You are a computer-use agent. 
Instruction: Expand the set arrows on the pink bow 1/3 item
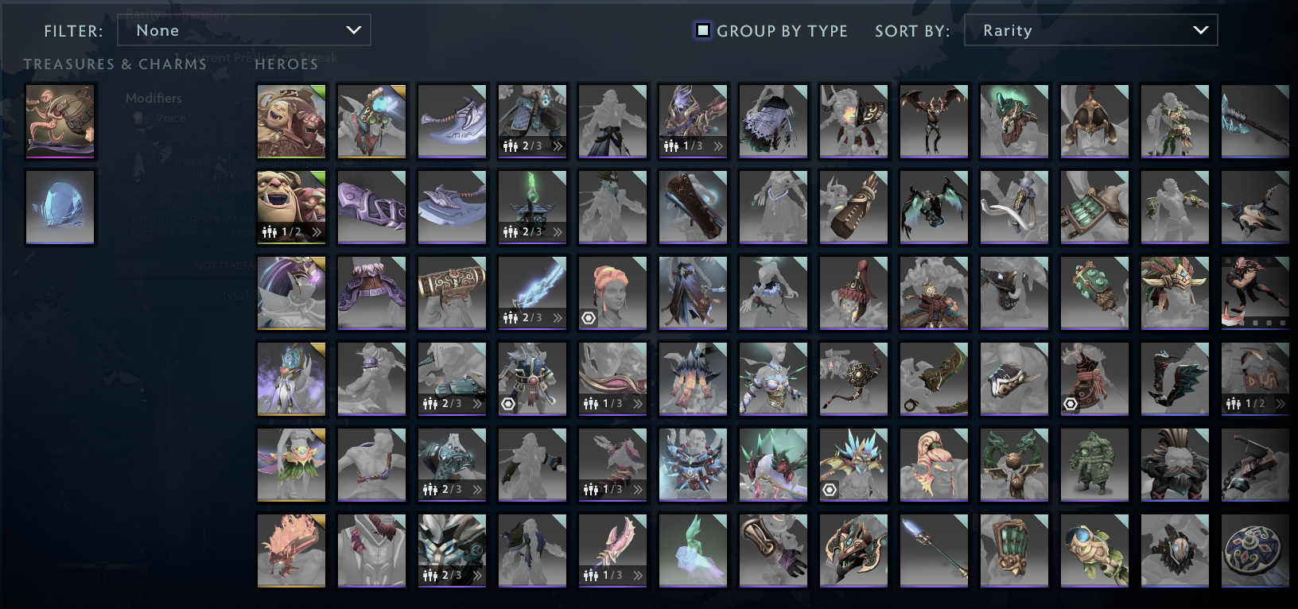coord(638,404)
